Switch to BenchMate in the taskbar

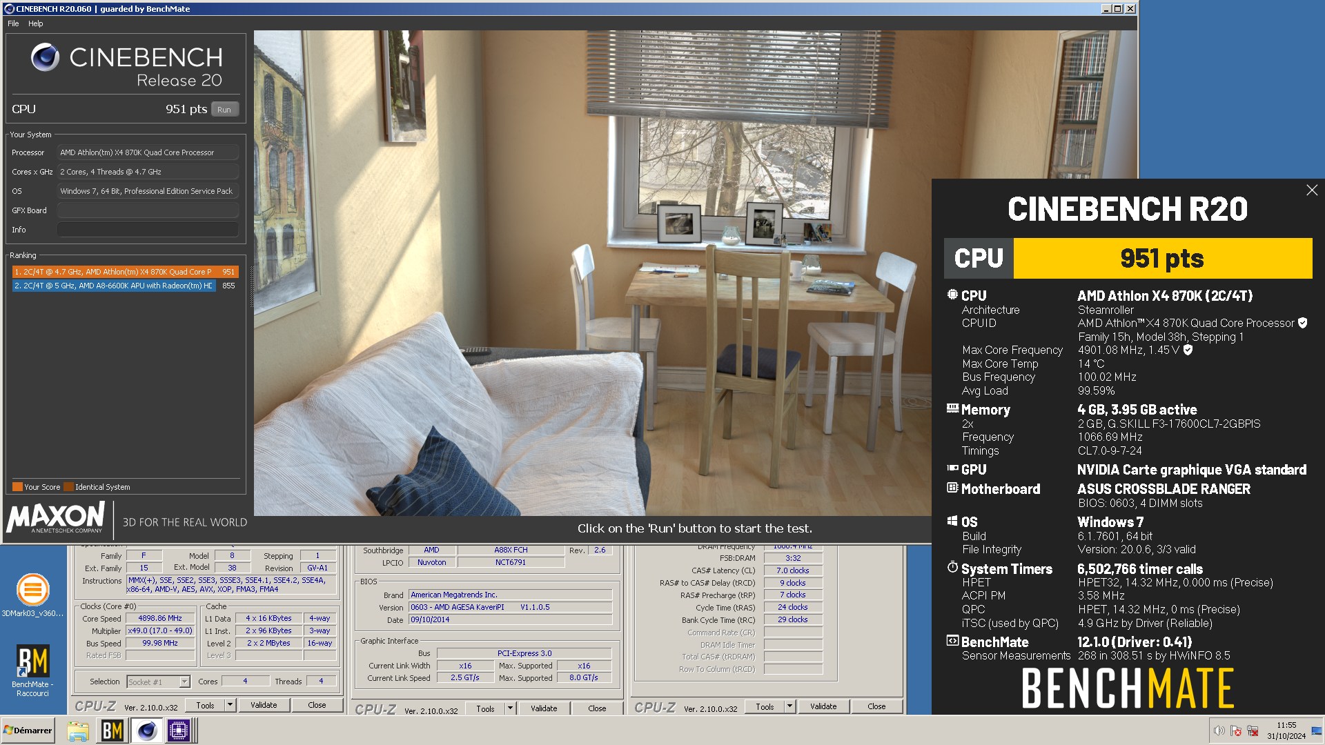[112, 731]
